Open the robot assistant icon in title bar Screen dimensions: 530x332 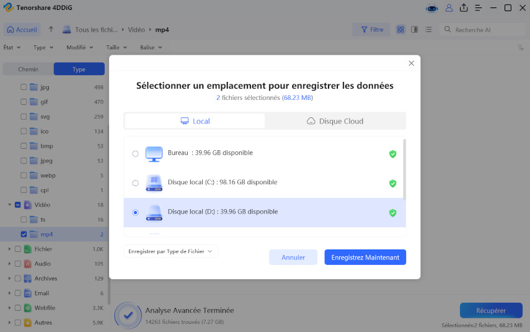coord(432,8)
